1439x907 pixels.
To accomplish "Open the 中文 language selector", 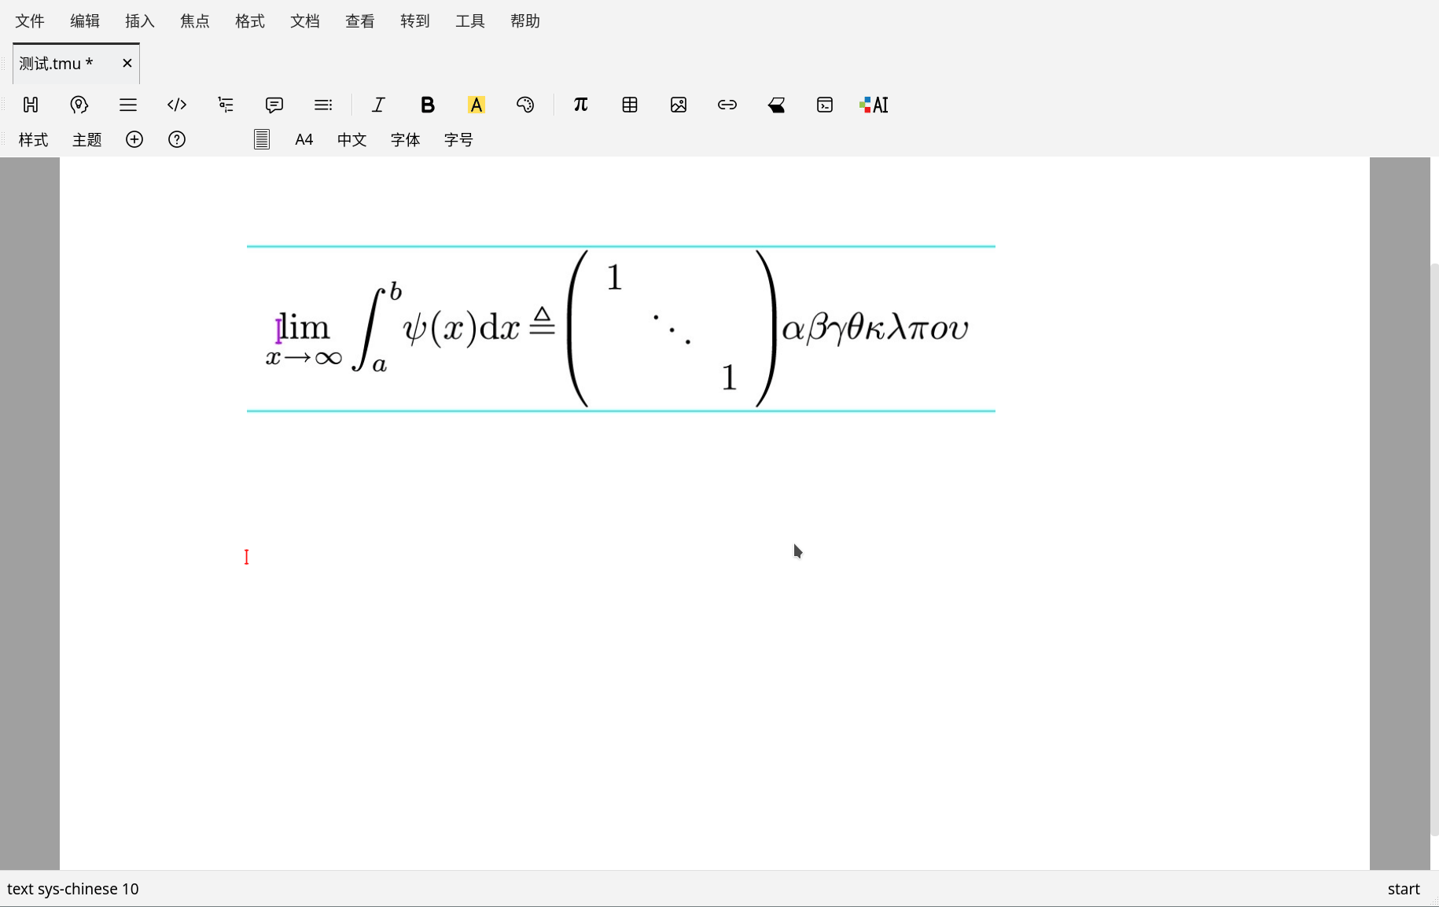I will coord(351,139).
